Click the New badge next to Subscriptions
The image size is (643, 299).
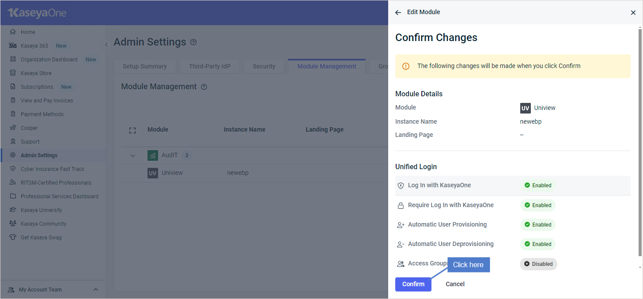[66, 87]
